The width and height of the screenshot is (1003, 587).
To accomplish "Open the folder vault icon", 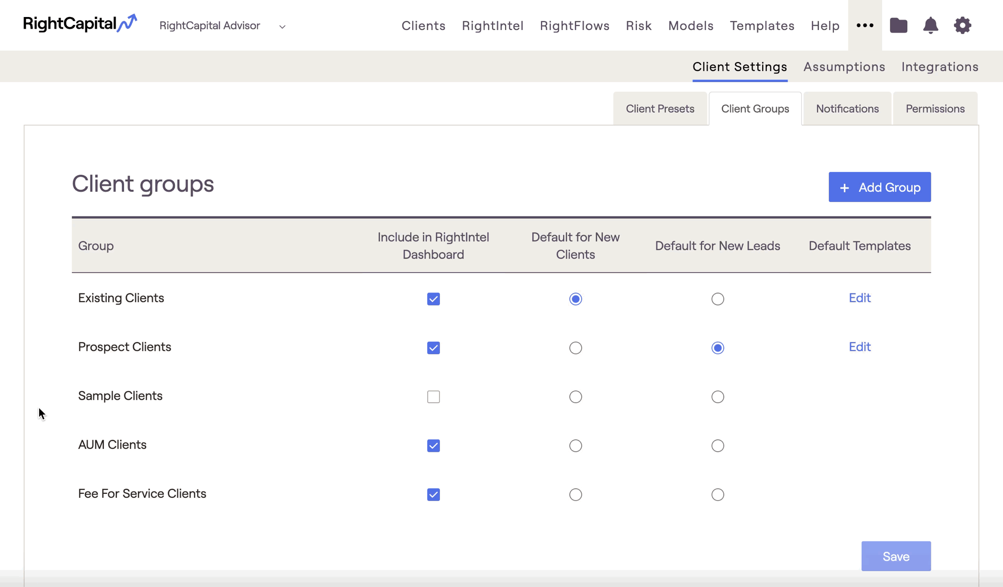I will tap(898, 25).
